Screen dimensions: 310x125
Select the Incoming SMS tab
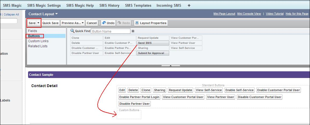169,6
